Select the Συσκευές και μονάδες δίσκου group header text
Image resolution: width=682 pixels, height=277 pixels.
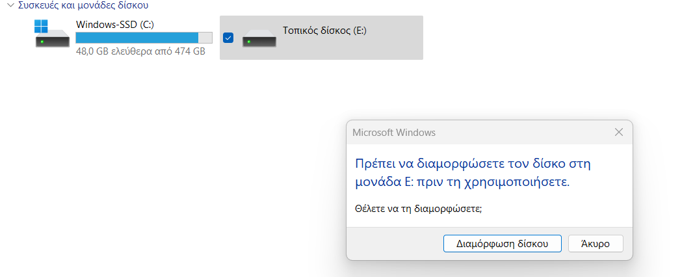point(83,6)
